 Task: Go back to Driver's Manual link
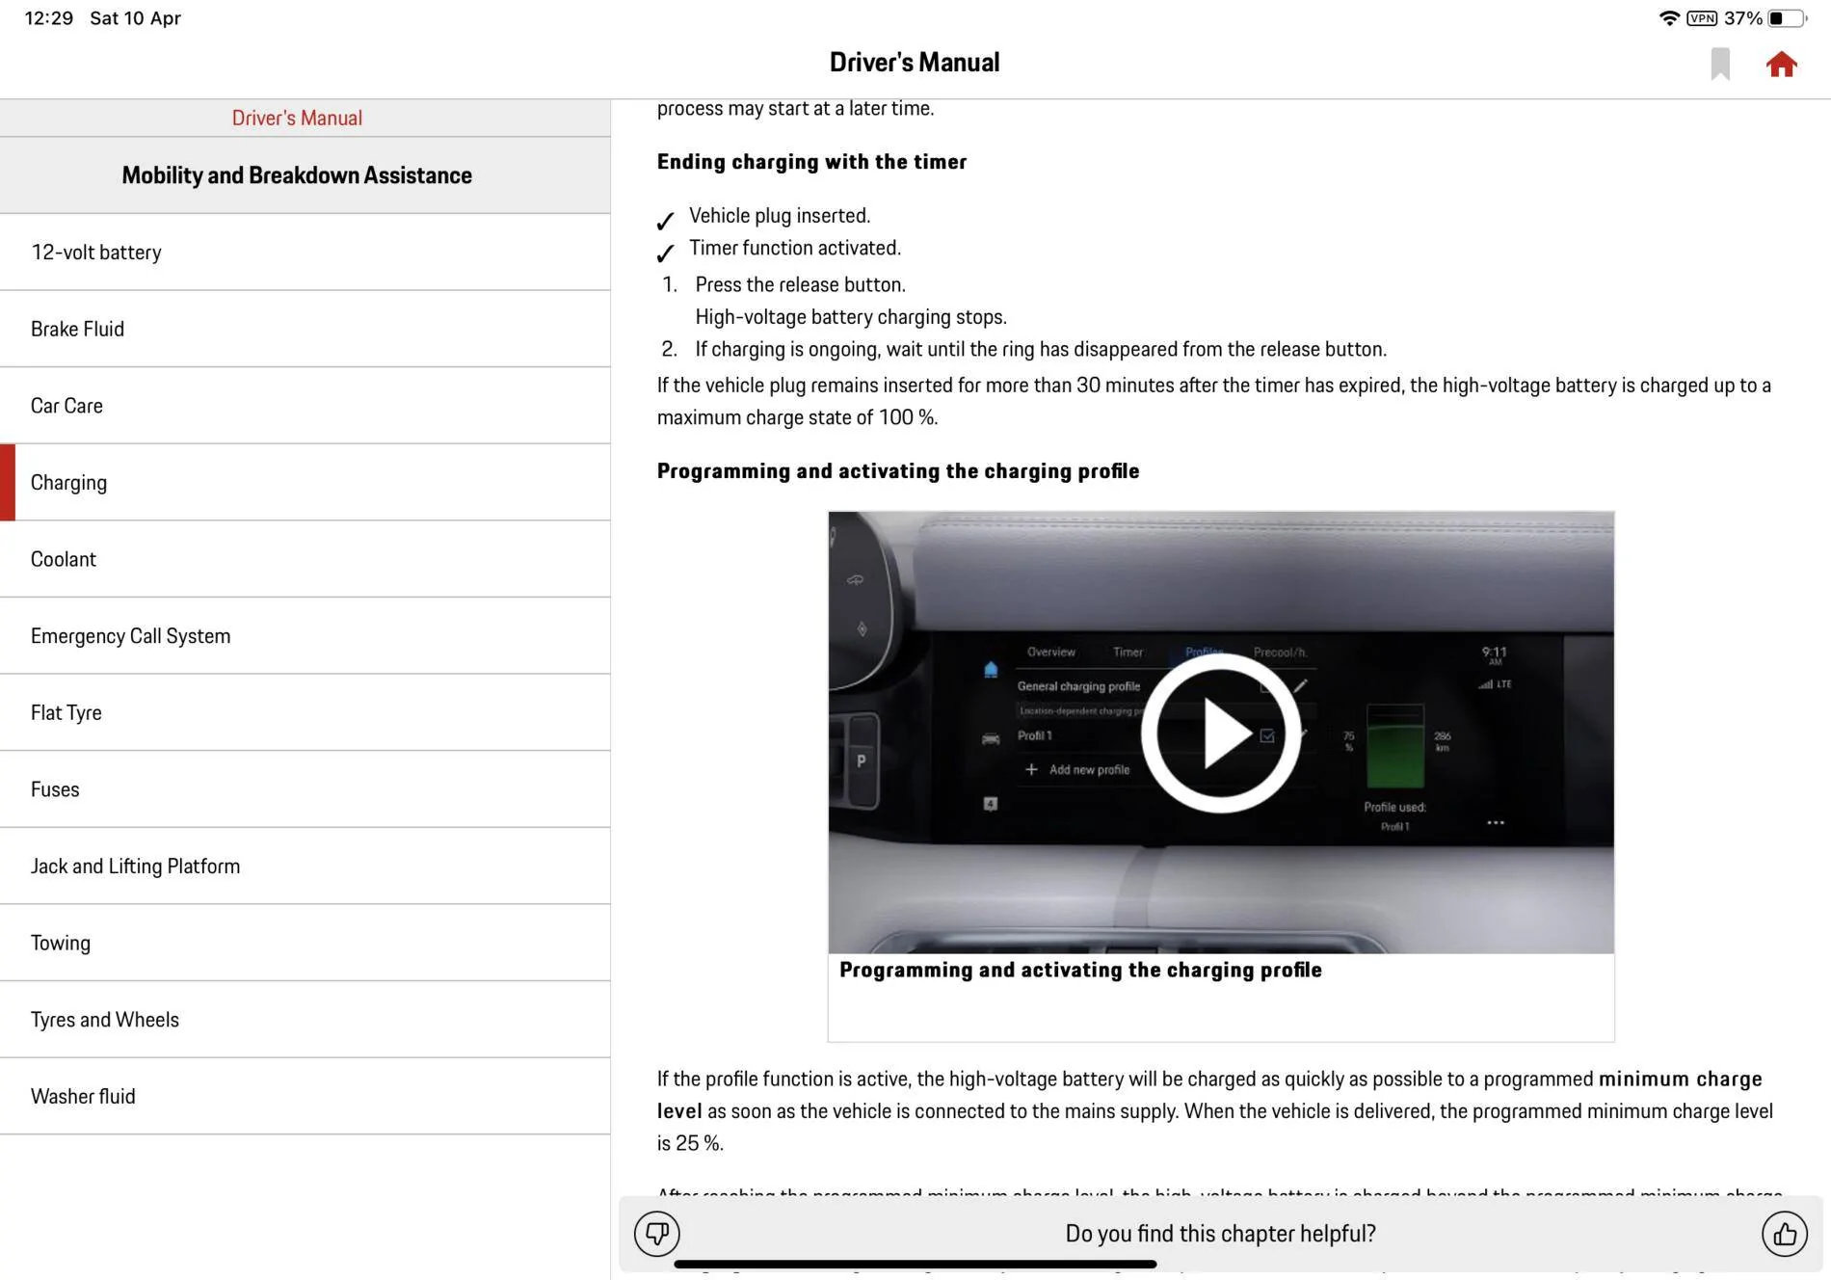click(x=297, y=118)
